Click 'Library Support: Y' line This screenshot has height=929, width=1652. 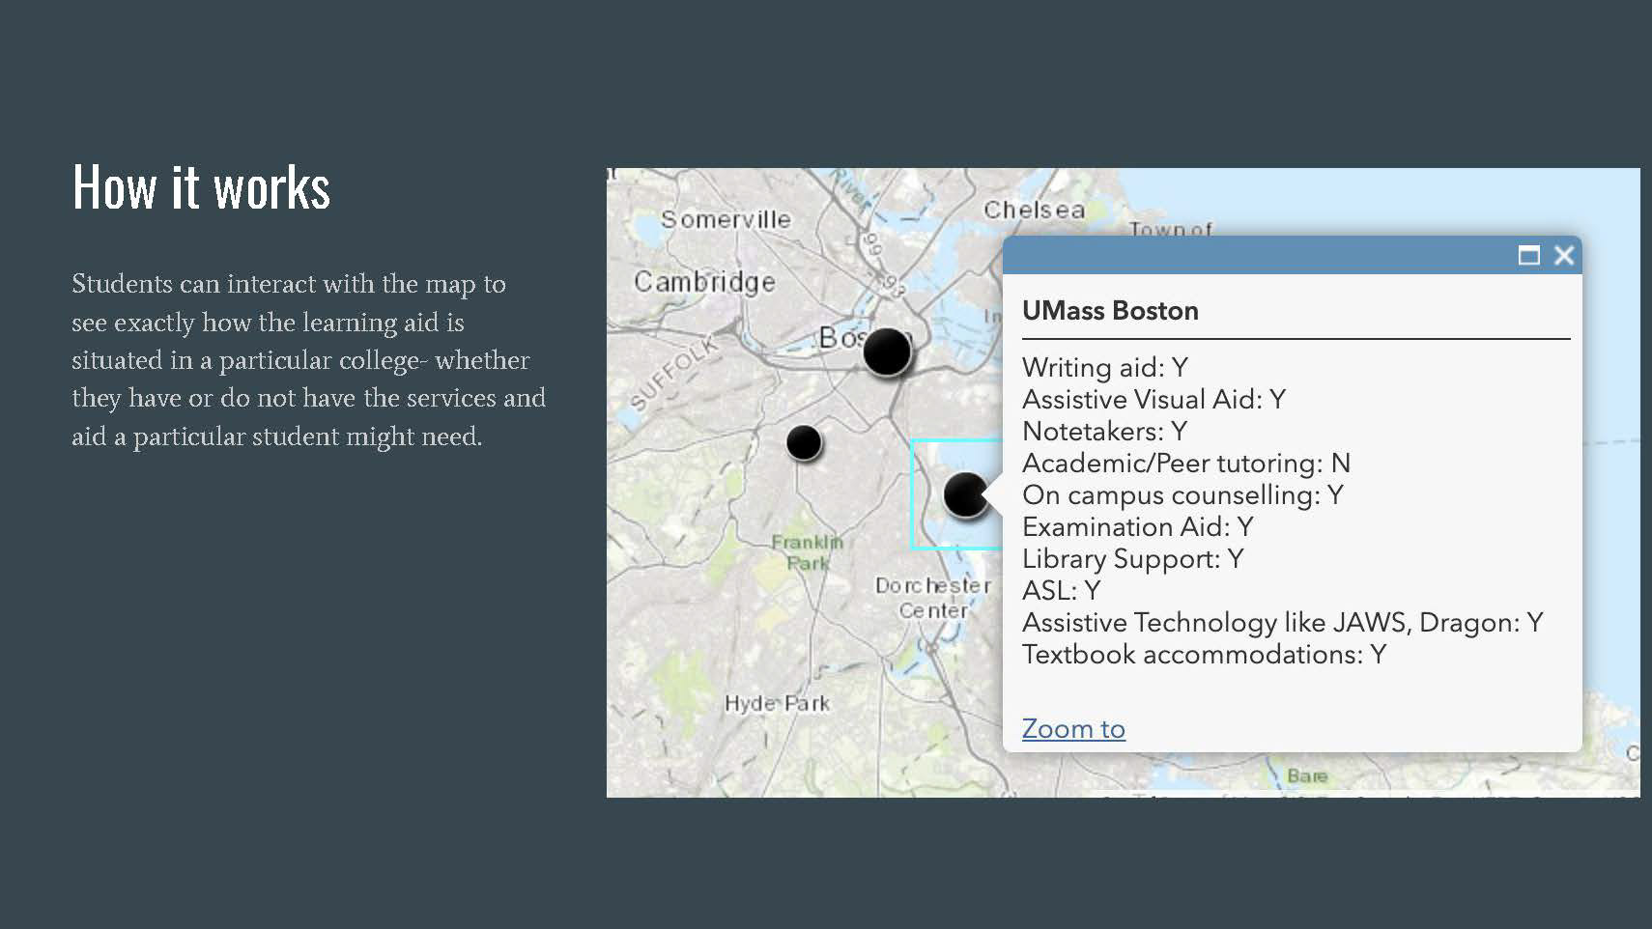click(1133, 559)
